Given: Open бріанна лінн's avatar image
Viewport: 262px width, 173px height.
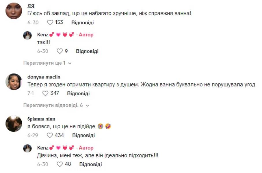Looking at the screenshot, I should 14,124.
